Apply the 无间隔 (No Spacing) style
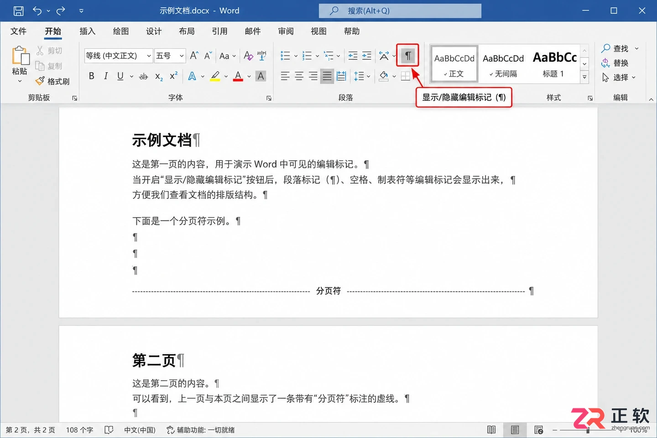The image size is (657, 438). 503,64
